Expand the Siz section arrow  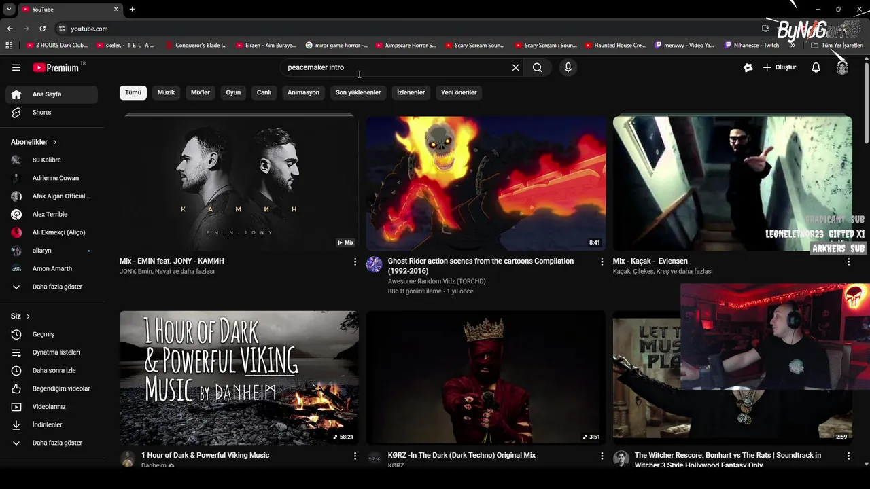28,316
